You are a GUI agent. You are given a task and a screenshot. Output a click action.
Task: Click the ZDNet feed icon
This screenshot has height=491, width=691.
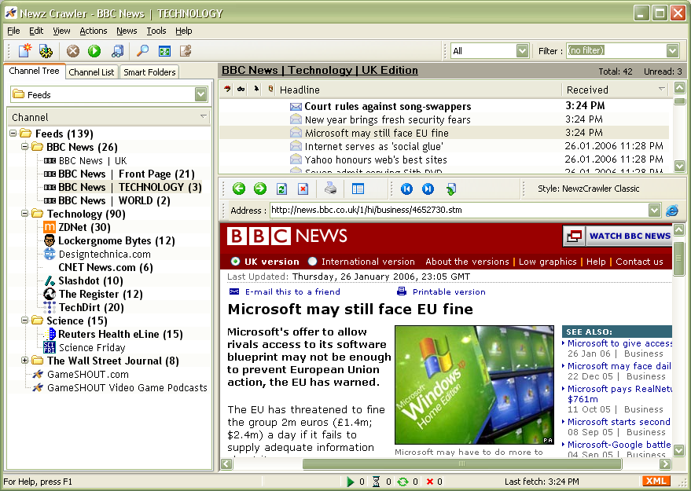coord(50,227)
